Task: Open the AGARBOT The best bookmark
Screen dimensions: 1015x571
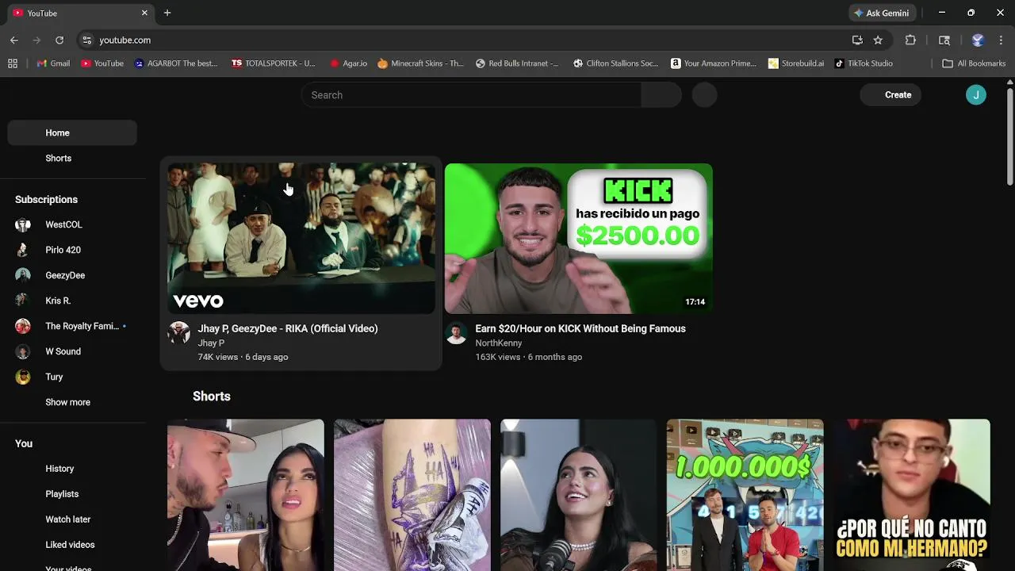Action: 176,63
